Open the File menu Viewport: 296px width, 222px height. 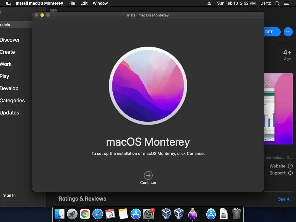(72, 3)
